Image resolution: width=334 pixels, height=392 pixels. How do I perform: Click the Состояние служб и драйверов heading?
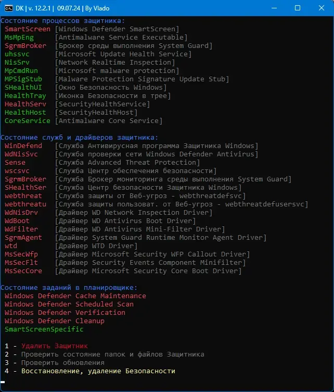coord(79,137)
